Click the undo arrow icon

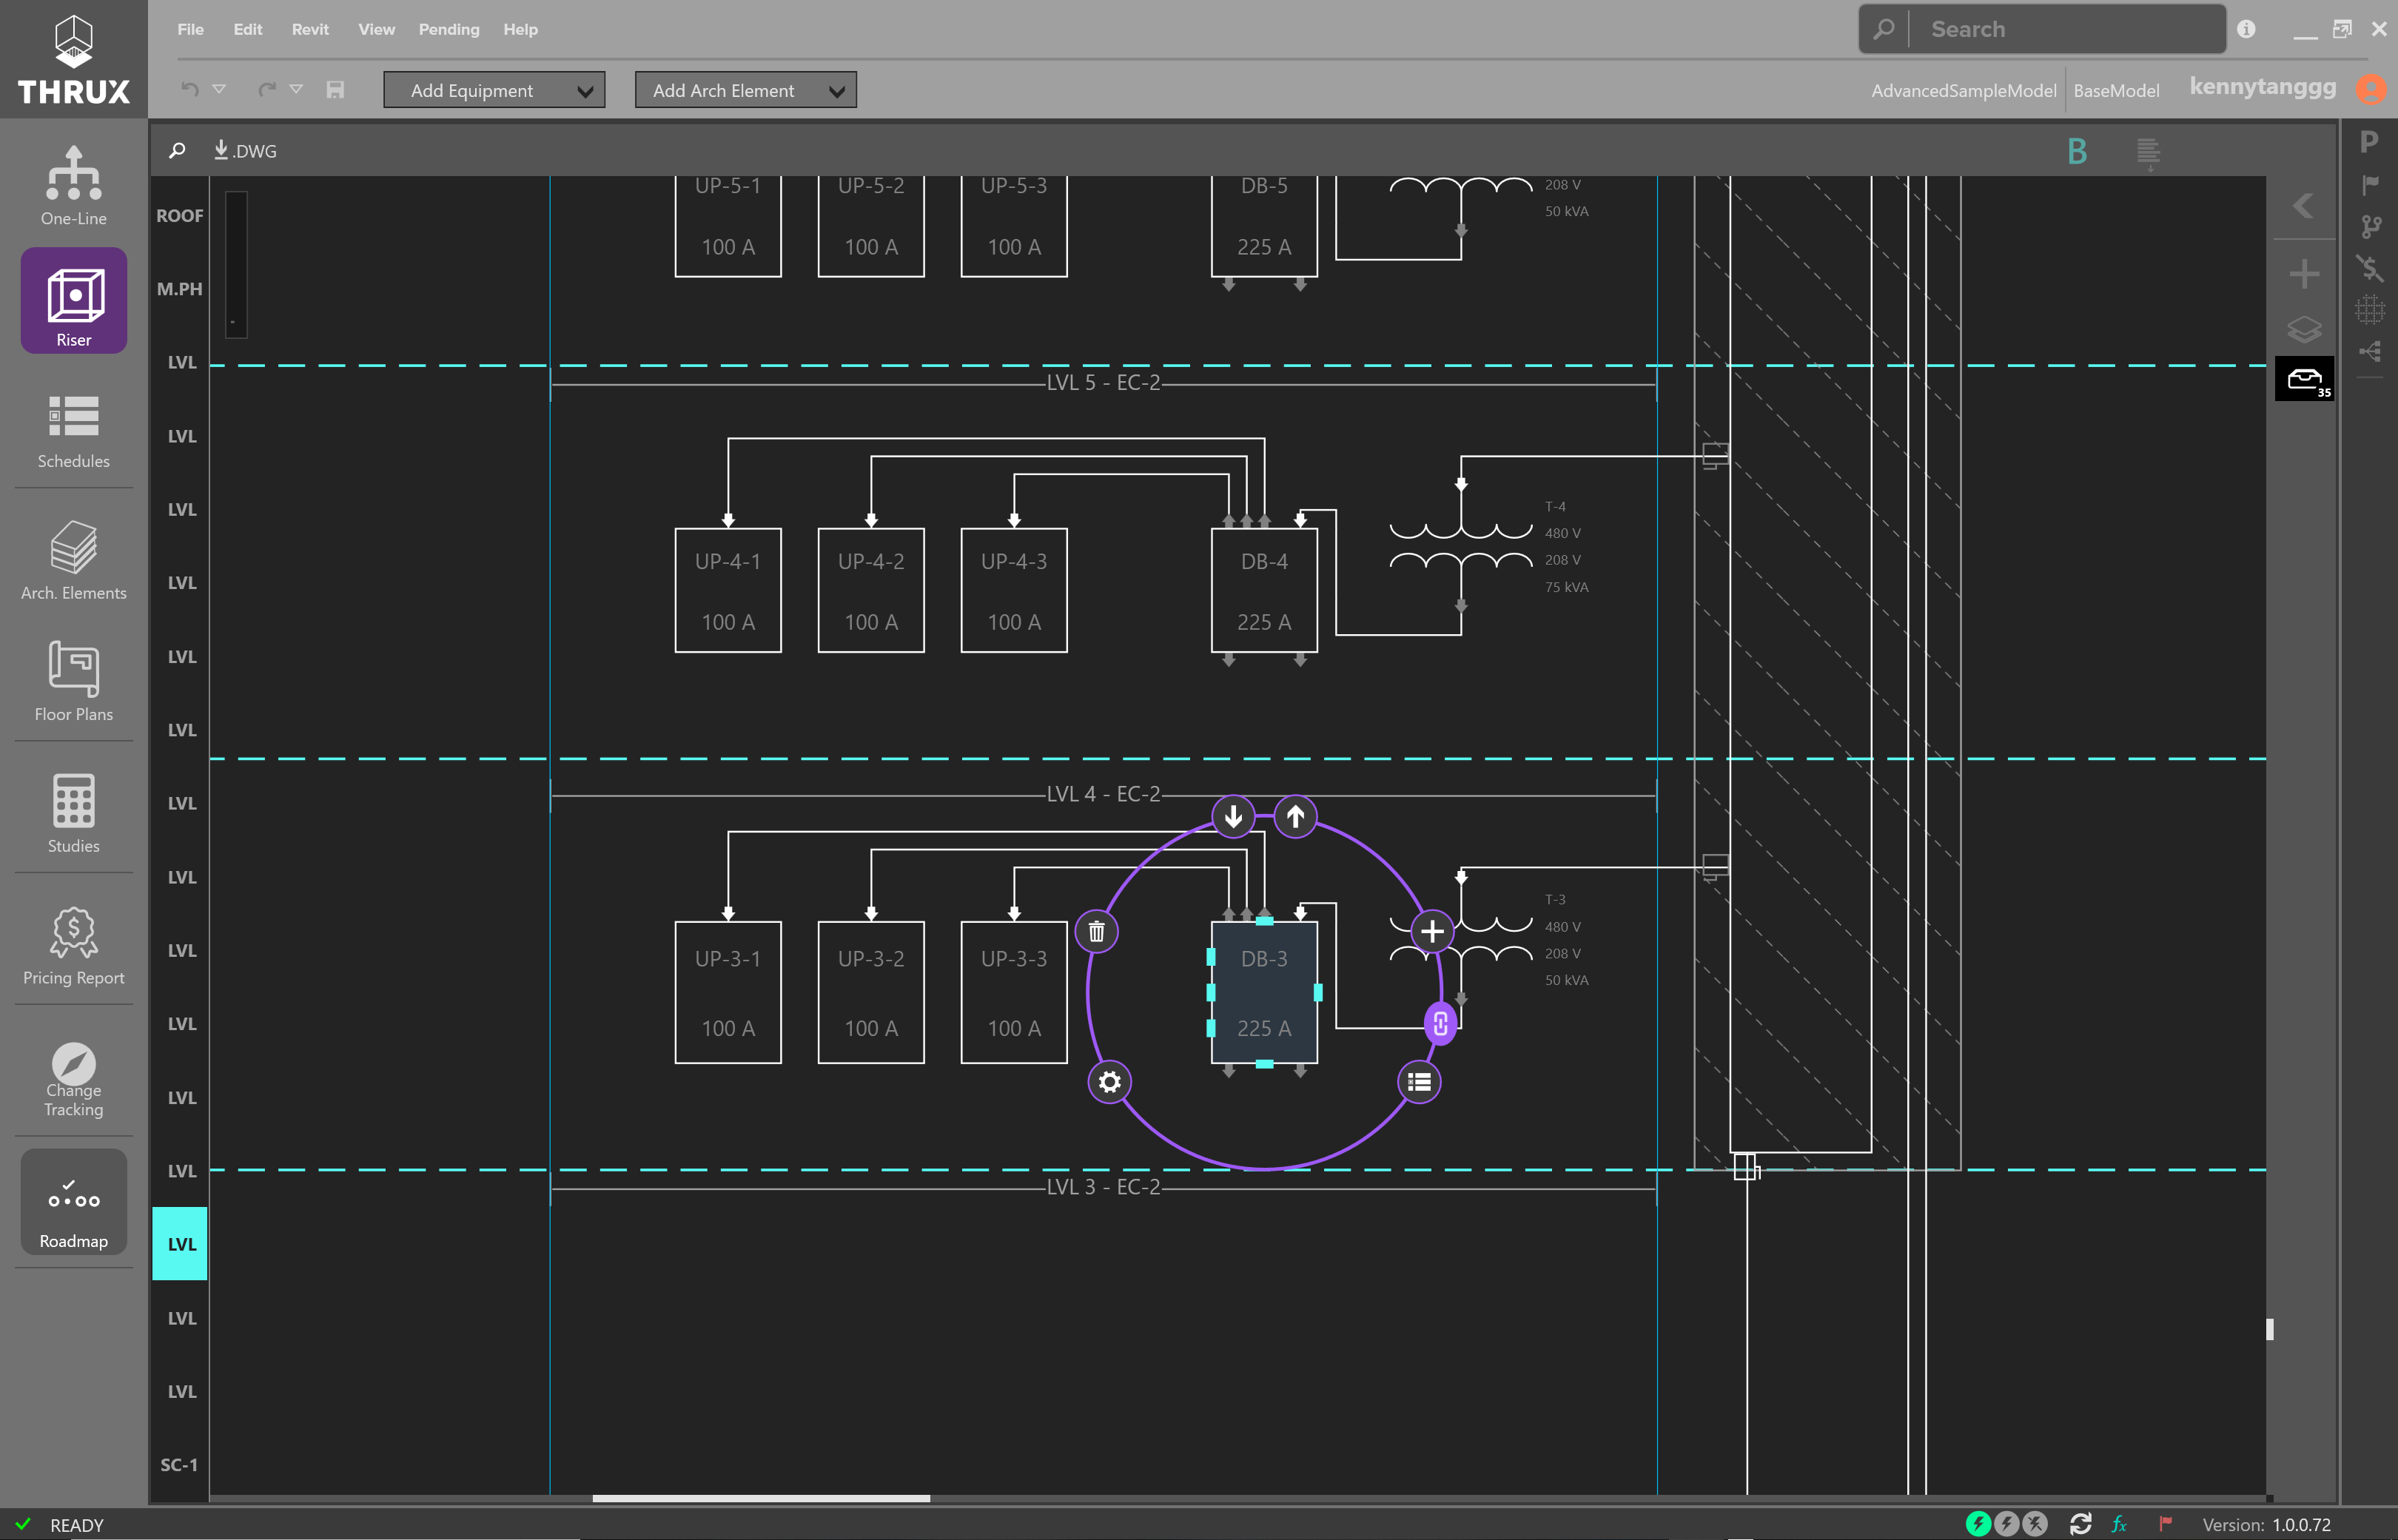(x=190, y=90)
